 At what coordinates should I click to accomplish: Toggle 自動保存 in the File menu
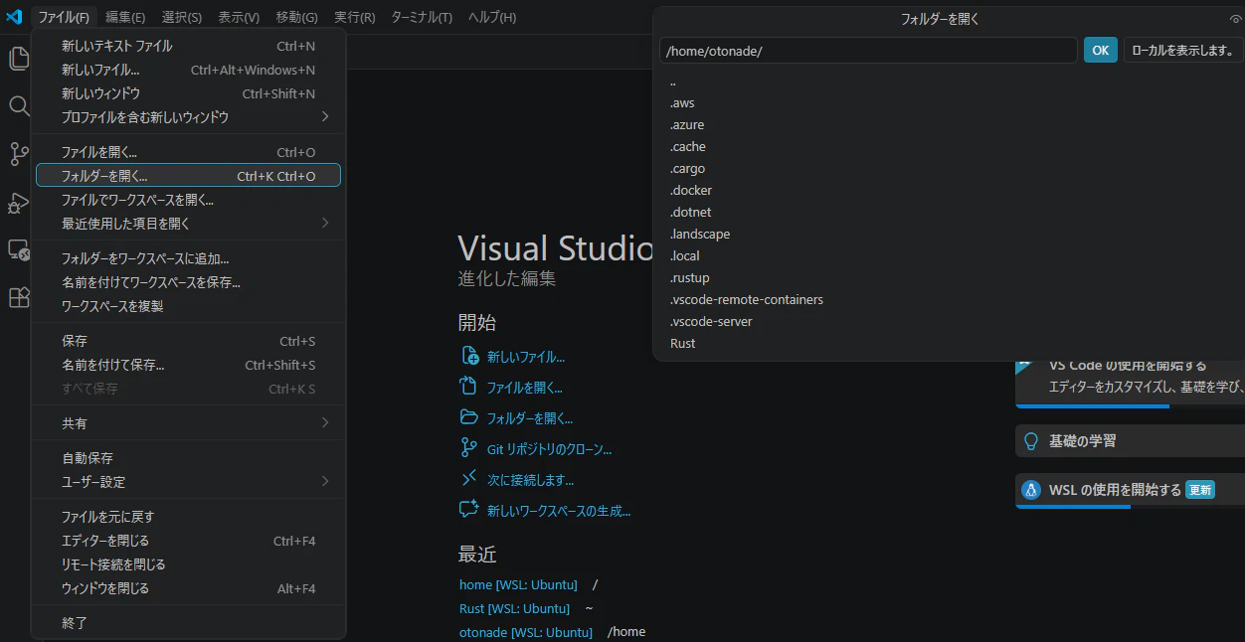pyautogui.click(x=189, y=458)
